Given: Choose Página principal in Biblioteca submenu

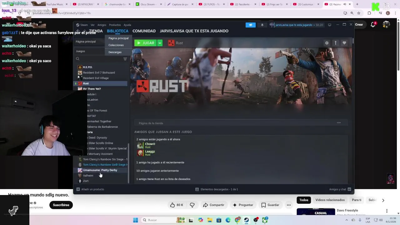Looking at the screenshot, I should click(118, 38).
